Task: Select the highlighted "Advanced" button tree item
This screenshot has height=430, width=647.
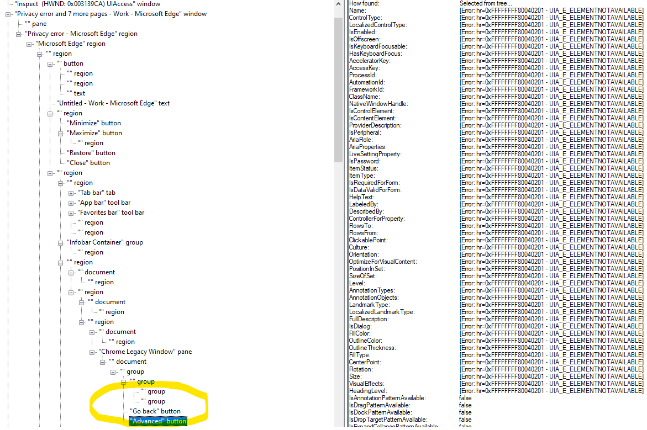Action: click(x=158, y=421)
